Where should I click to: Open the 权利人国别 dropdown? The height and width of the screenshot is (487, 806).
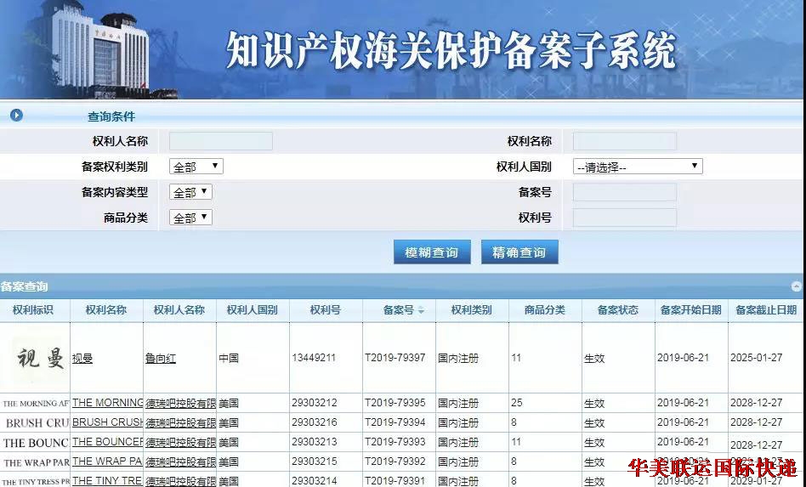click(x=637, y=167)
